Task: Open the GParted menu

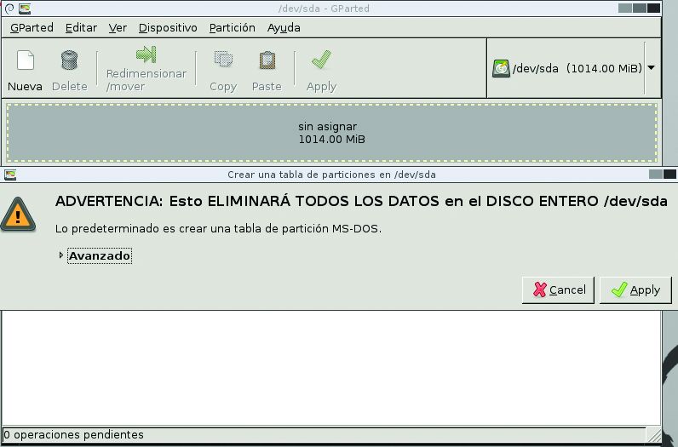Action: point(32,27)
